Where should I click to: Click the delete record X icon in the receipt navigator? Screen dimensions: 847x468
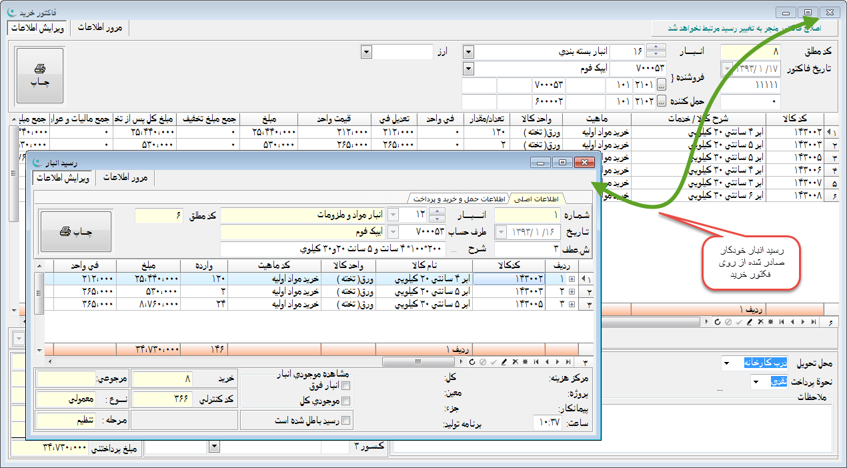click(x=515, y=362)
